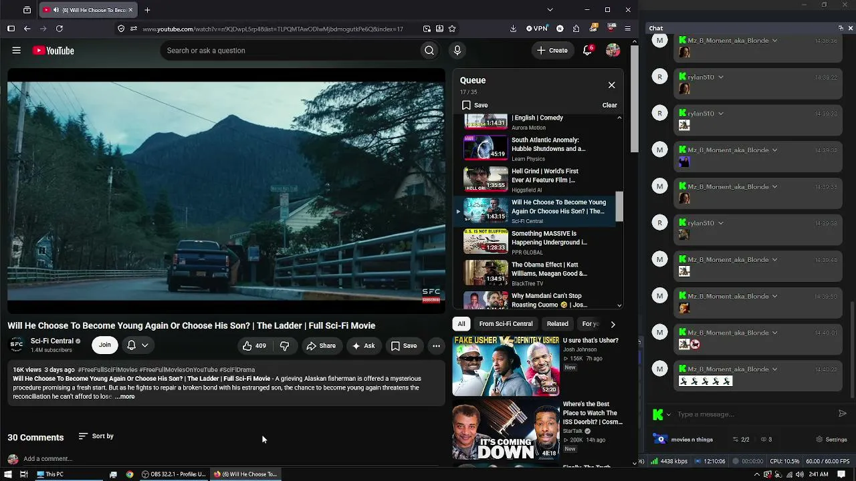Close the Queue panel
This screenshot has height=481, width=856.
[611, 85]
